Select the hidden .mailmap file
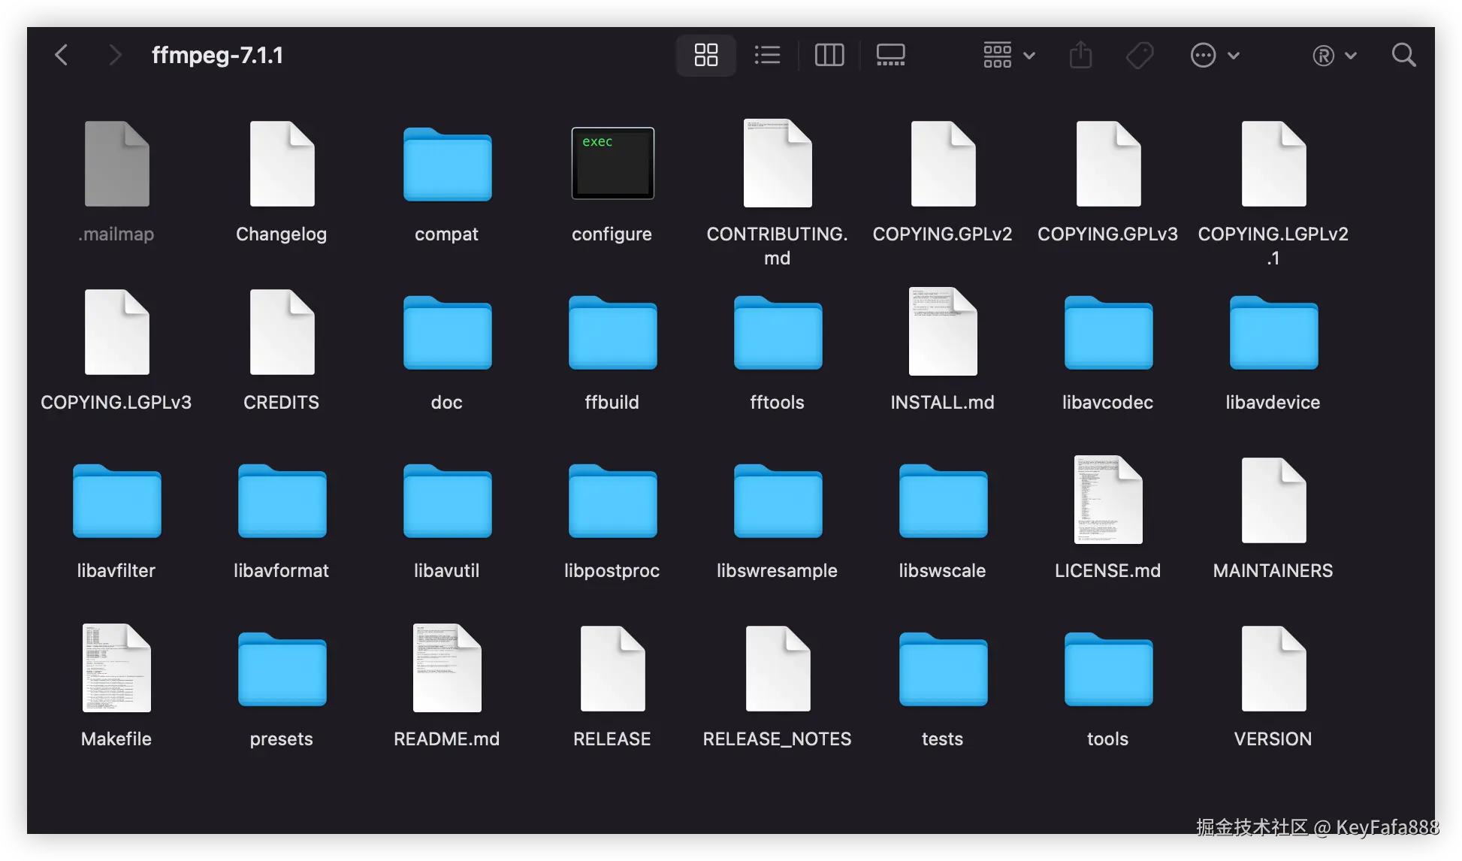1462x861 pixels. coord(116,164)
